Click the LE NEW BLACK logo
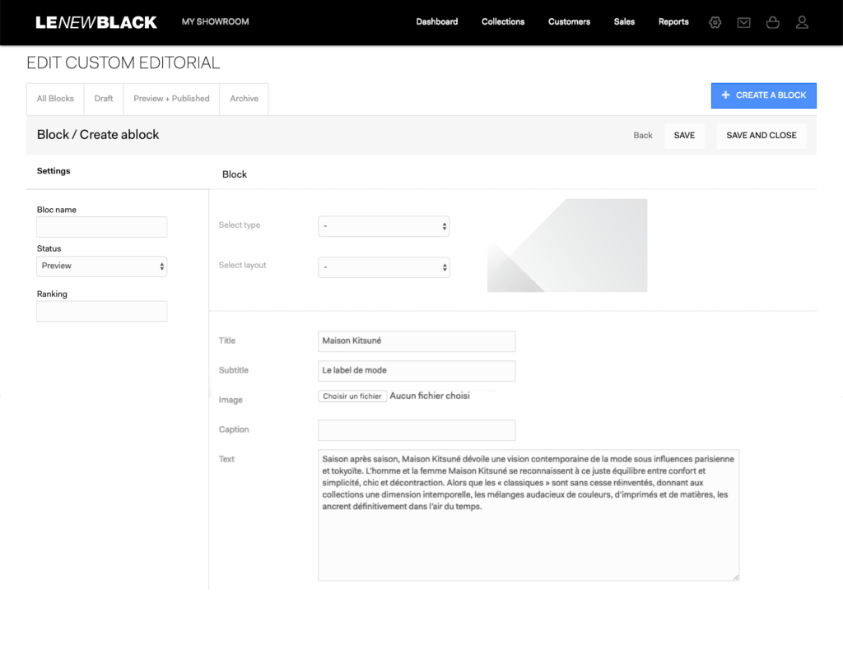The width and height of the screenshot is (843, 658). pyautogui.click(x=96, y=22)
